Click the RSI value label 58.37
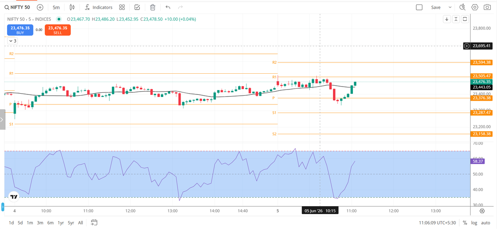The height and width of the screenshot is (229, 497). click(477, 162)
